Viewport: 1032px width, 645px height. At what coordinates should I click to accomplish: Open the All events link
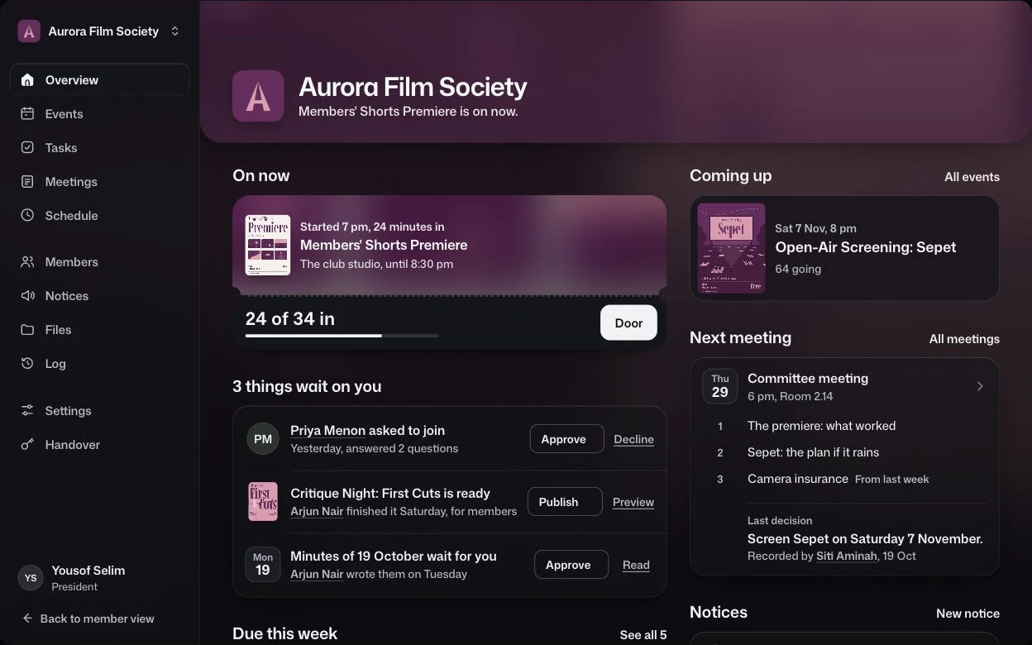972,177
